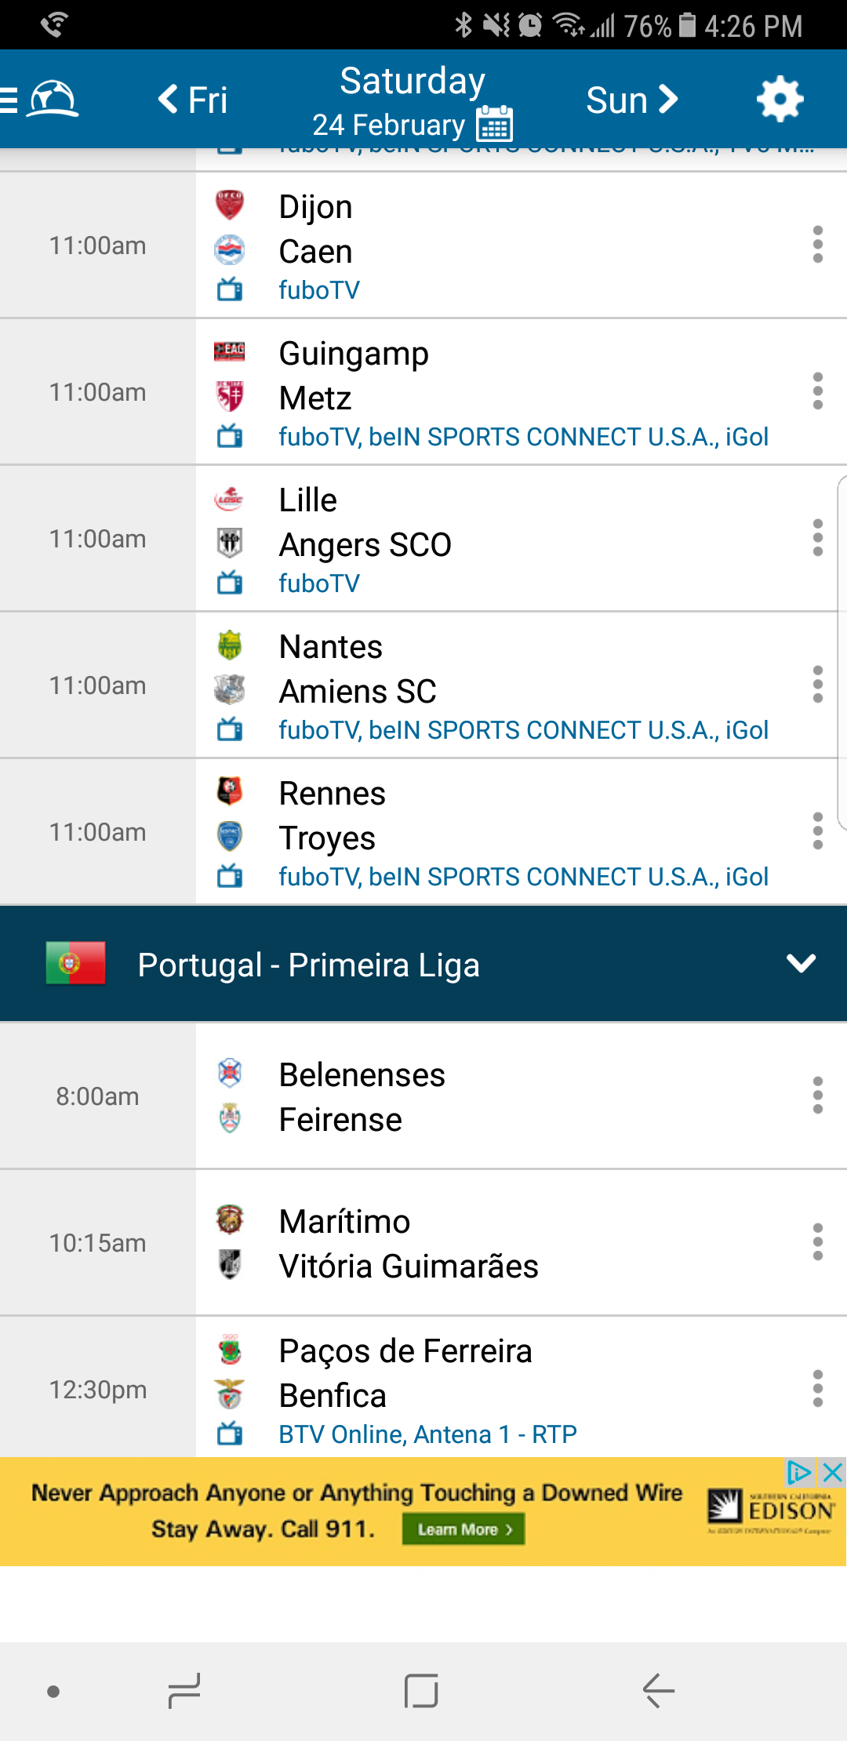Screen dimensions: 847x1741
Task: Go to next day Sun
Action: click(631, 100)
